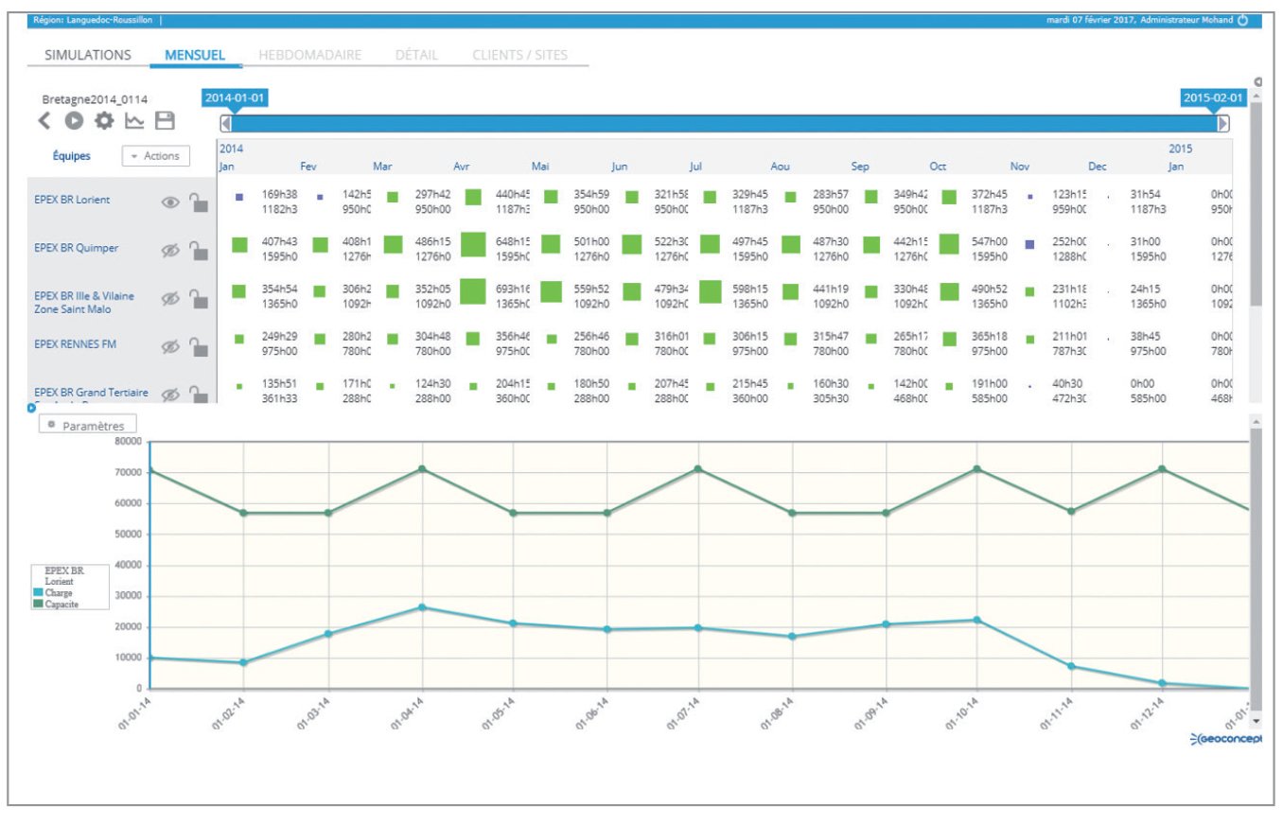The height and width of the screenshot is (825, 1283).
Task: Click the line chart icon
Action: 133,121
